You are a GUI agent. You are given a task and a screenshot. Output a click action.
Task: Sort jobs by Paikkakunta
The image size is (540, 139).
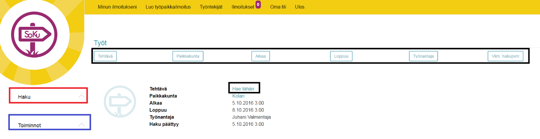(188, 56)
